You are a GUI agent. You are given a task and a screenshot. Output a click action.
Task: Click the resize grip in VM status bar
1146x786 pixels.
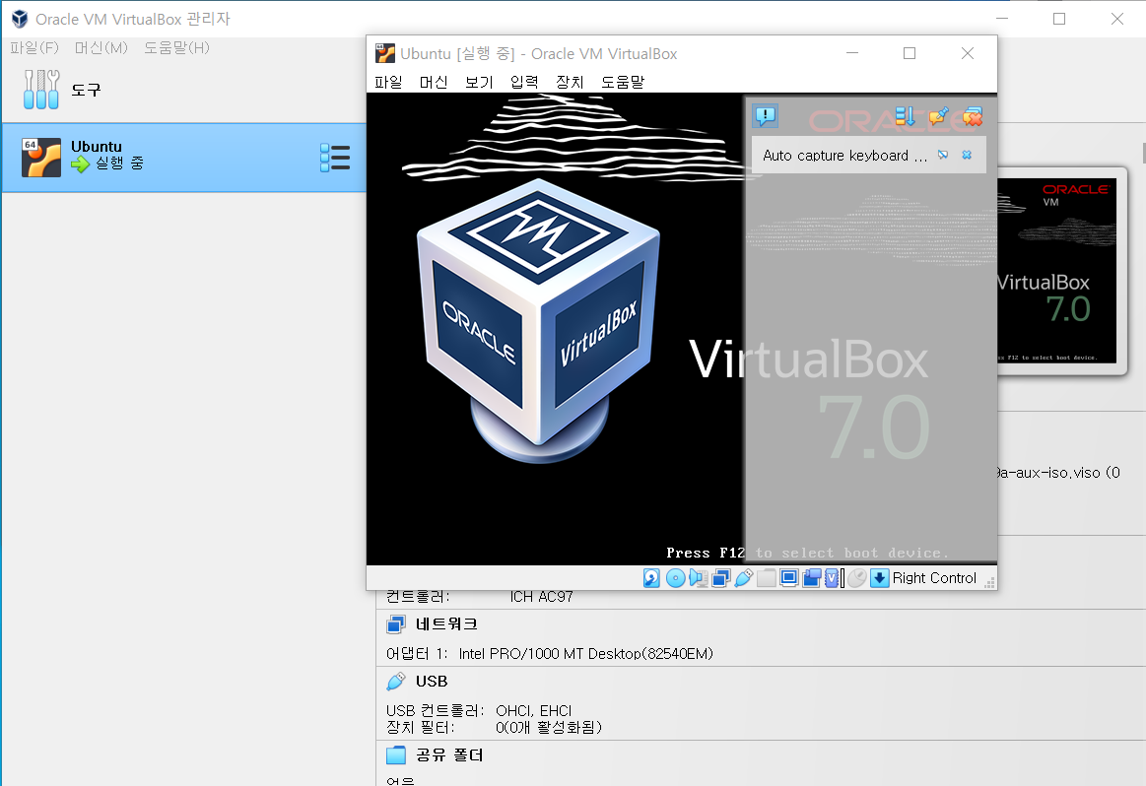pyautogui.click(x=989, y=582)
